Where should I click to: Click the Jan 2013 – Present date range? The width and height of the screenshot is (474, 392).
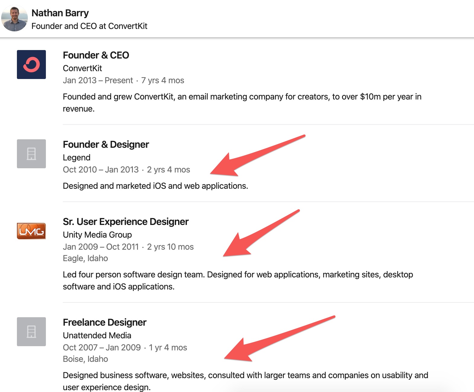tap(98, 81)
